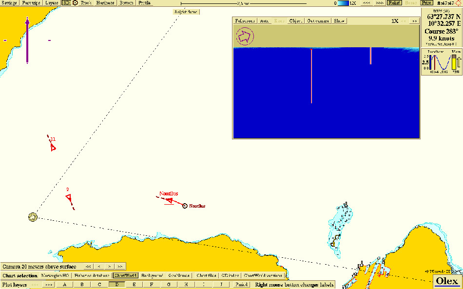Click plot layers >>> next arrows
The height and width of the screenshot is (289, 463).
[48, 285]
